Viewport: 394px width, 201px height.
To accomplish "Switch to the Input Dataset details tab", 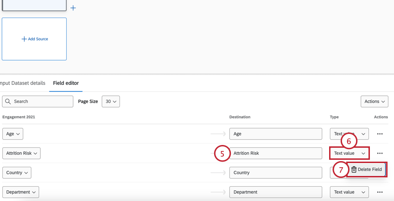I will (23, 83).
